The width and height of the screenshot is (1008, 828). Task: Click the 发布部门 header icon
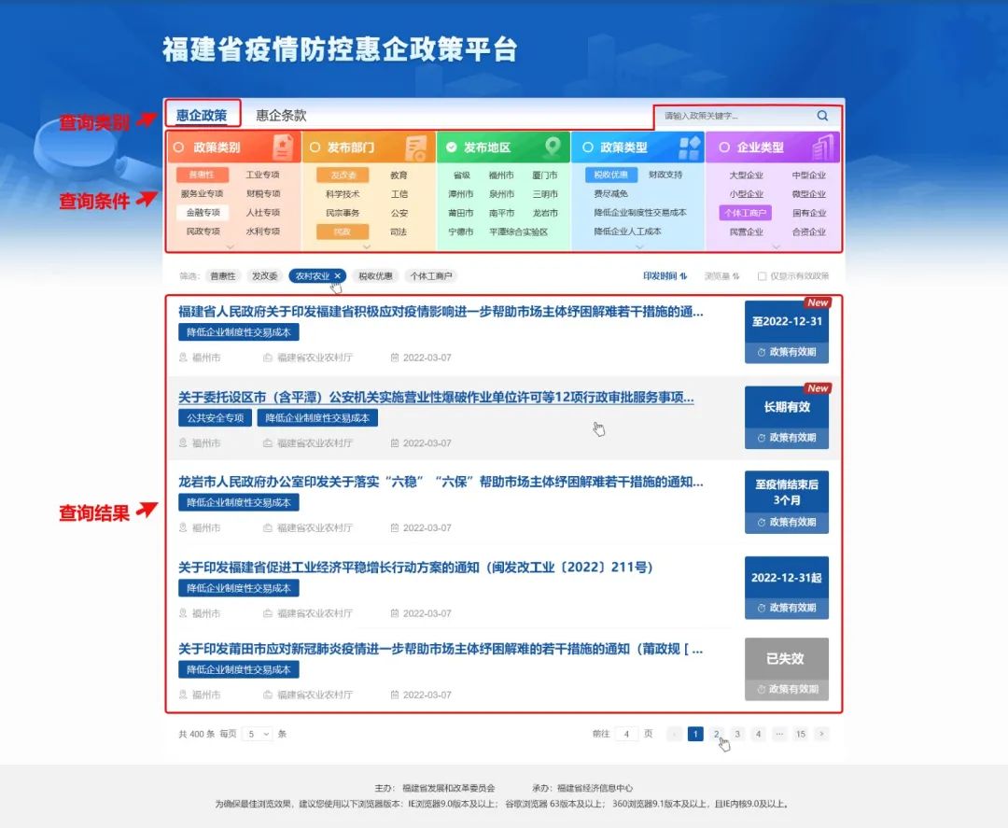416,147
